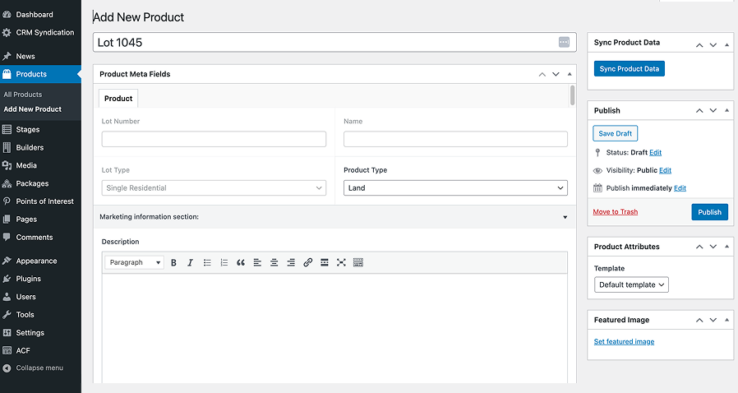This screenshot has width=738, height=393.
Task: Click Set featured image link
Action: 624,342
